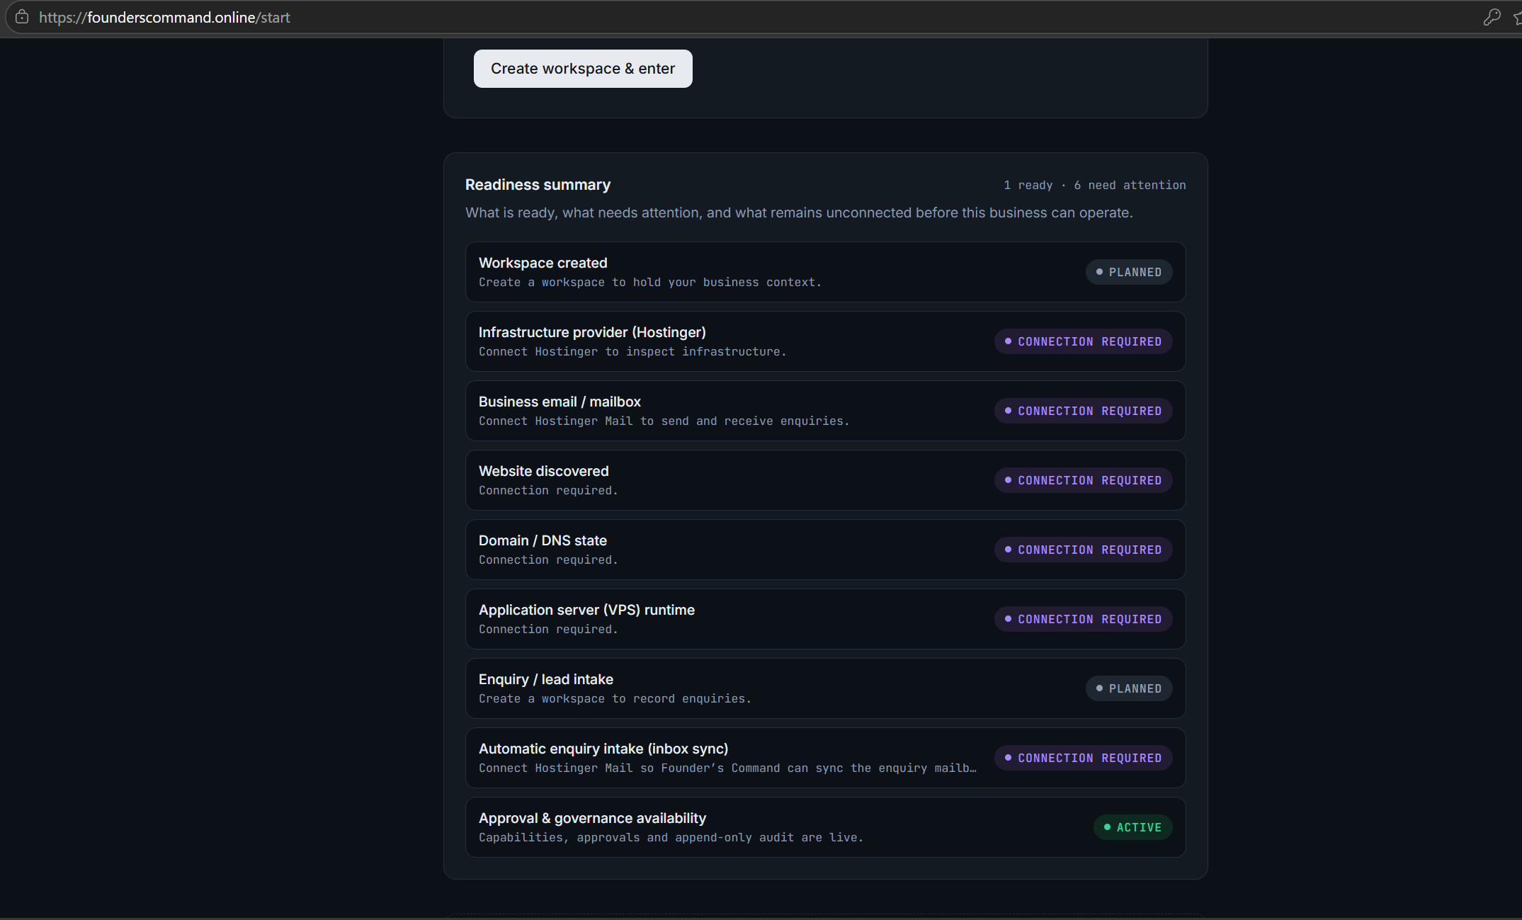Select 'Application server (VPS) runtime' row title

tap(586, 610)
